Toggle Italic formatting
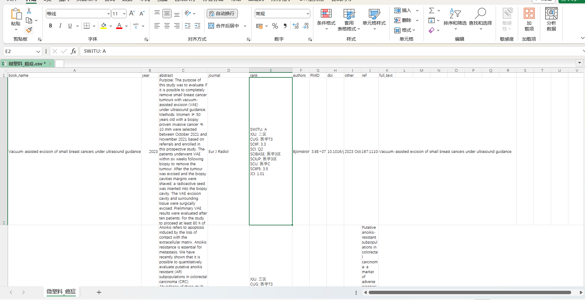This screenshot has width=585, height=300. click(60, 26)
